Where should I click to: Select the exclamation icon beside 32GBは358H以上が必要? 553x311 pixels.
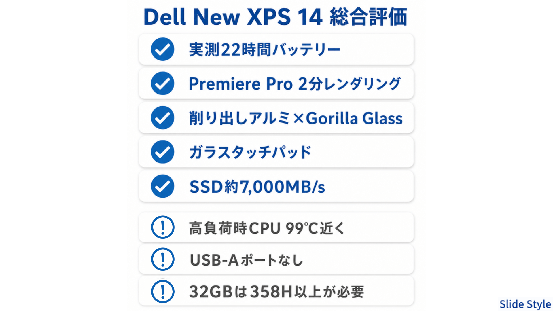(x=163, y=291)
